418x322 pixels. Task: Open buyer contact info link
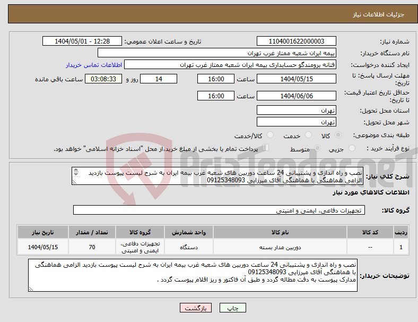click(x=94, y=65)
